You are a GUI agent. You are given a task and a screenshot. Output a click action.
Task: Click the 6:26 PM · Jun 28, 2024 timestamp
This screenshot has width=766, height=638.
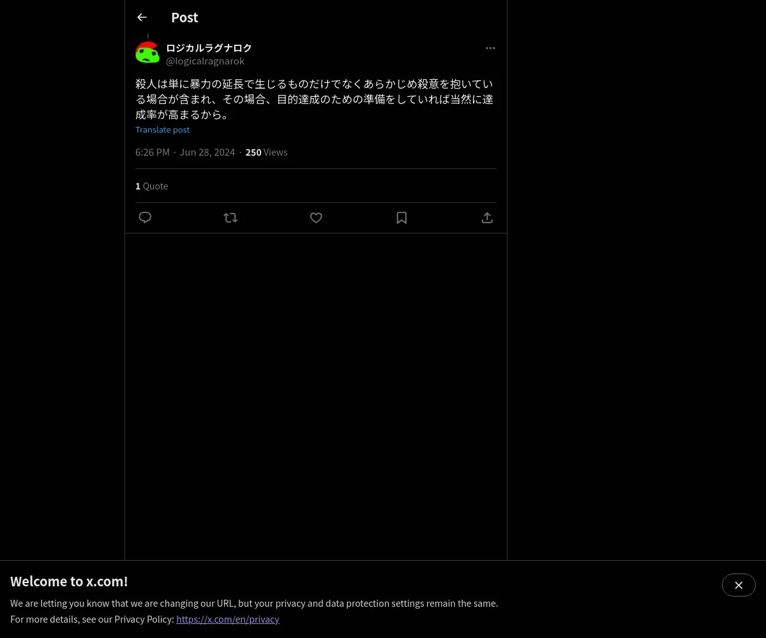[x=185, y=152]
